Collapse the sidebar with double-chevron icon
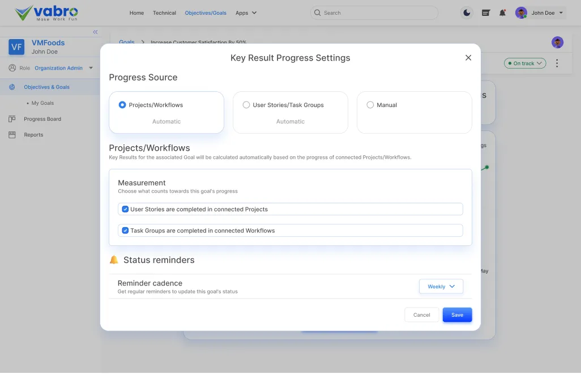Image resolution: width=581 pixels, height=374 pixels. pyautogui.click(x=95, y=32)
